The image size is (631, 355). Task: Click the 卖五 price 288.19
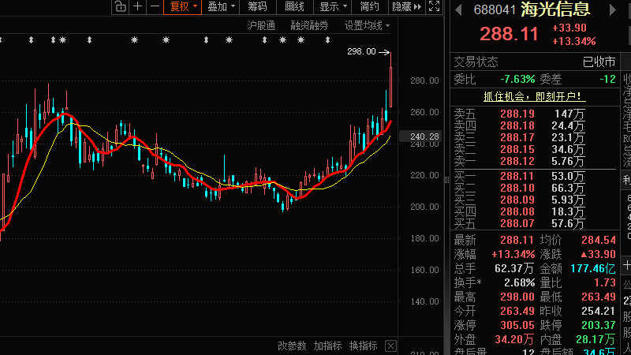pos(517,114)
